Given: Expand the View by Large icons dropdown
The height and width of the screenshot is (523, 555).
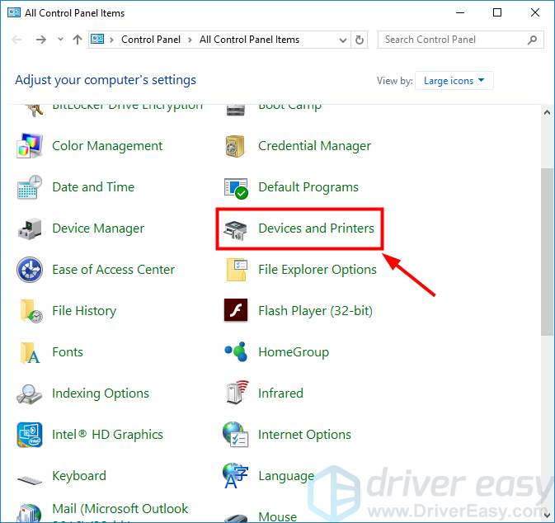Looking at the screenshot, I should (454, 81).
